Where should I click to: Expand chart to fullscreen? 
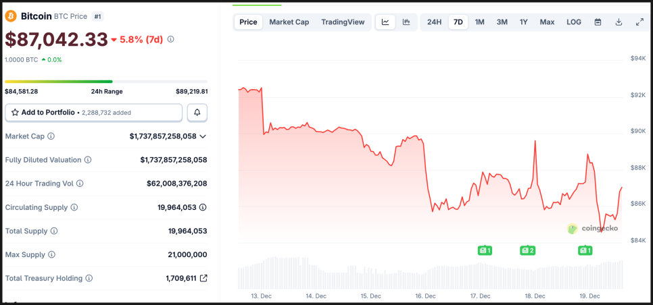(x=639, y=22)
